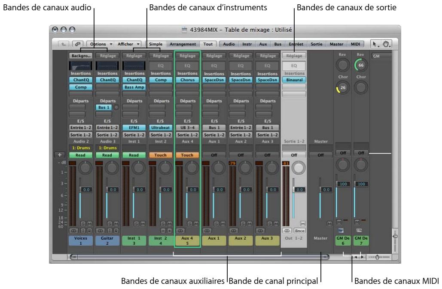Viewport: 442px width, 289px height.
Task: Click the plus icon beside the dB scale
Action: point(60,155)
